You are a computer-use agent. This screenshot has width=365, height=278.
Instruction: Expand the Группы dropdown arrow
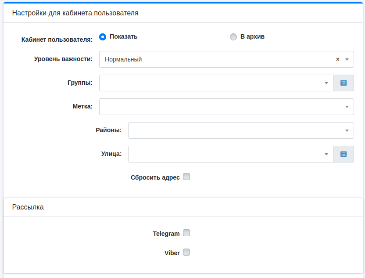(326, 83)
